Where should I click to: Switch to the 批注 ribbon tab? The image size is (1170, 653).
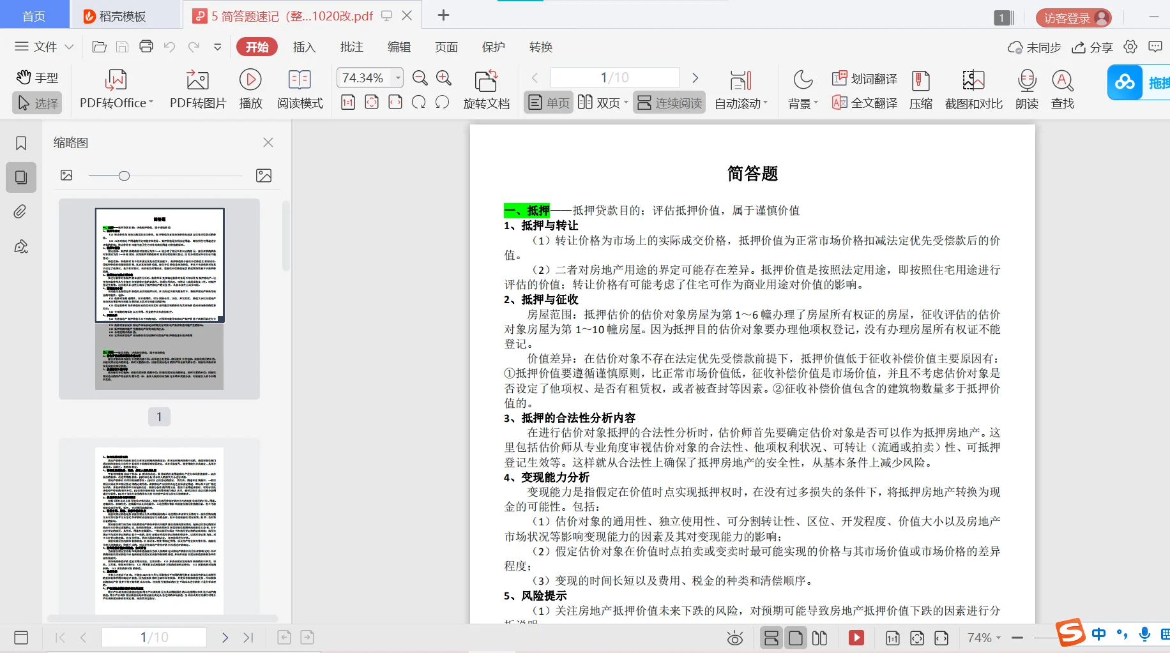tap(352, 47)
